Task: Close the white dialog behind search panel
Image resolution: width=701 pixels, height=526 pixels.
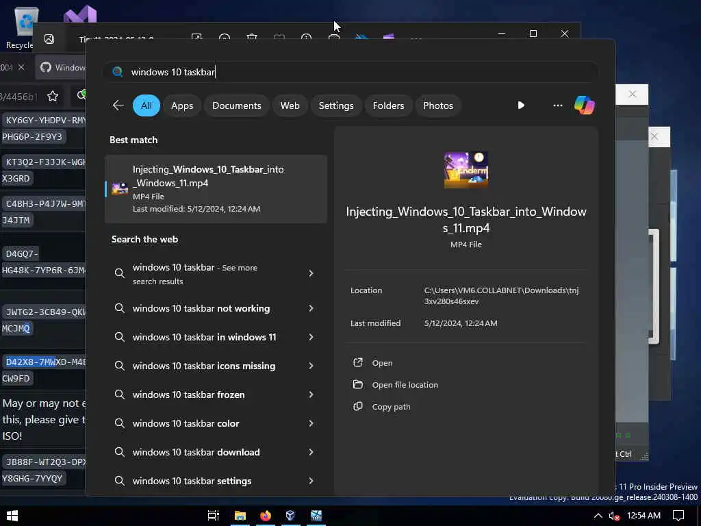Action: (632, 94)
